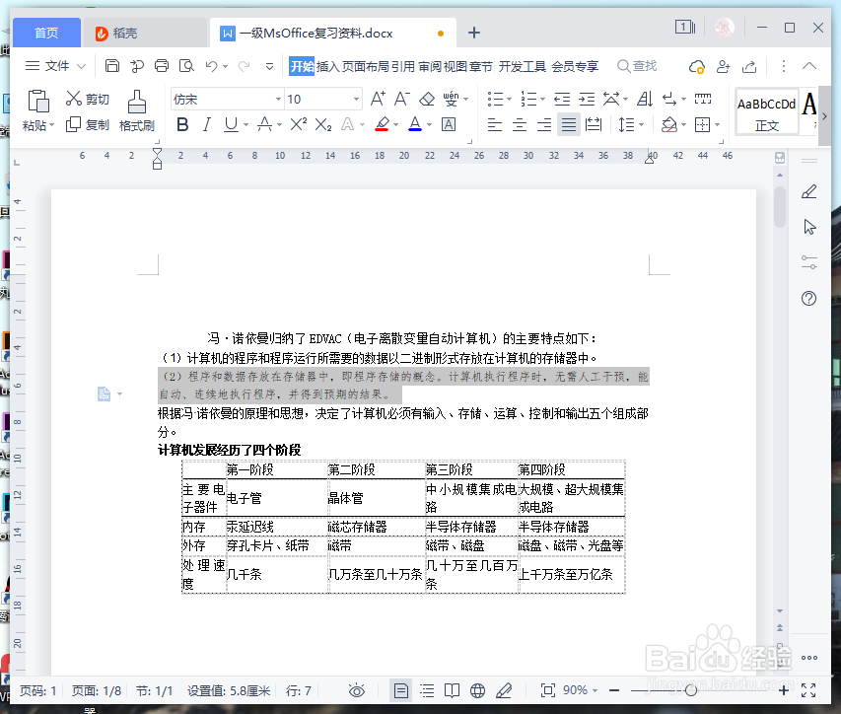Screen dimensions: 841x714
Task: Click the Undo arrow
Action: point(211,66)
